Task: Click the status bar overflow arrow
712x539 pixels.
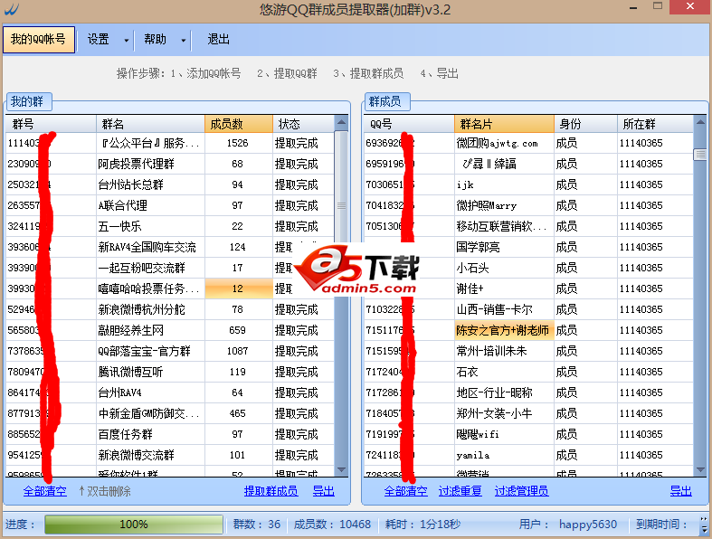Action: pos(704,525)
